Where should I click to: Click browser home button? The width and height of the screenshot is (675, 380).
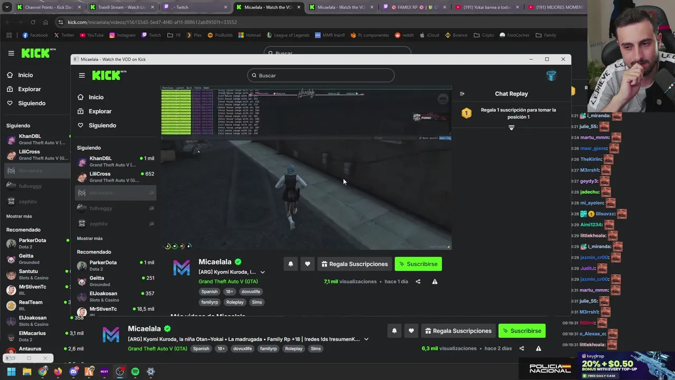point(45,22)
